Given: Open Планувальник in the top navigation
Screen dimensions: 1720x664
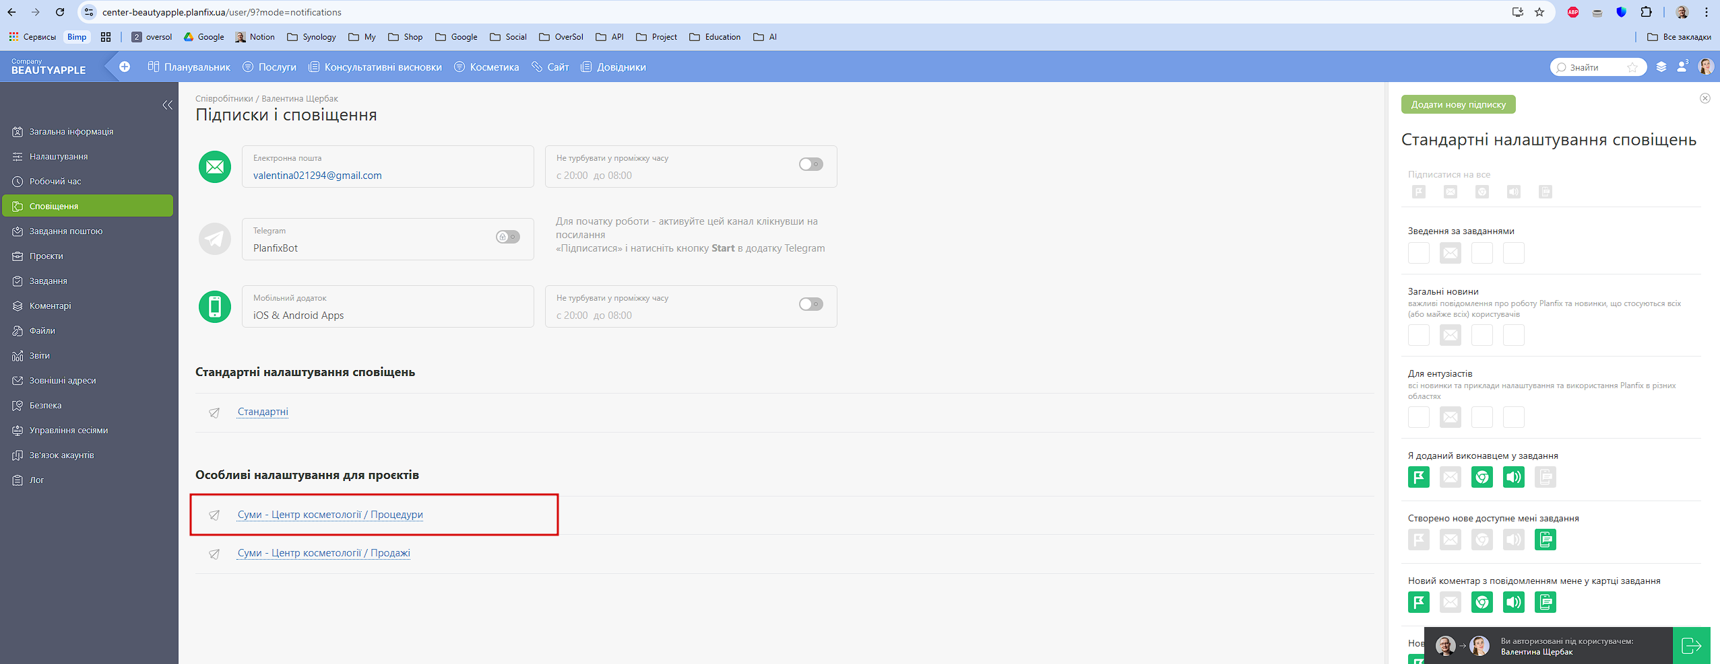Looking at the screenshot, I should point(189,67).
